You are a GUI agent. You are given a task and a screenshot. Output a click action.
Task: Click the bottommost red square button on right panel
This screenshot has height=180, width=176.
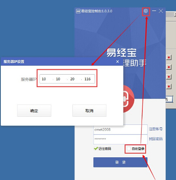tap(169, 86)
